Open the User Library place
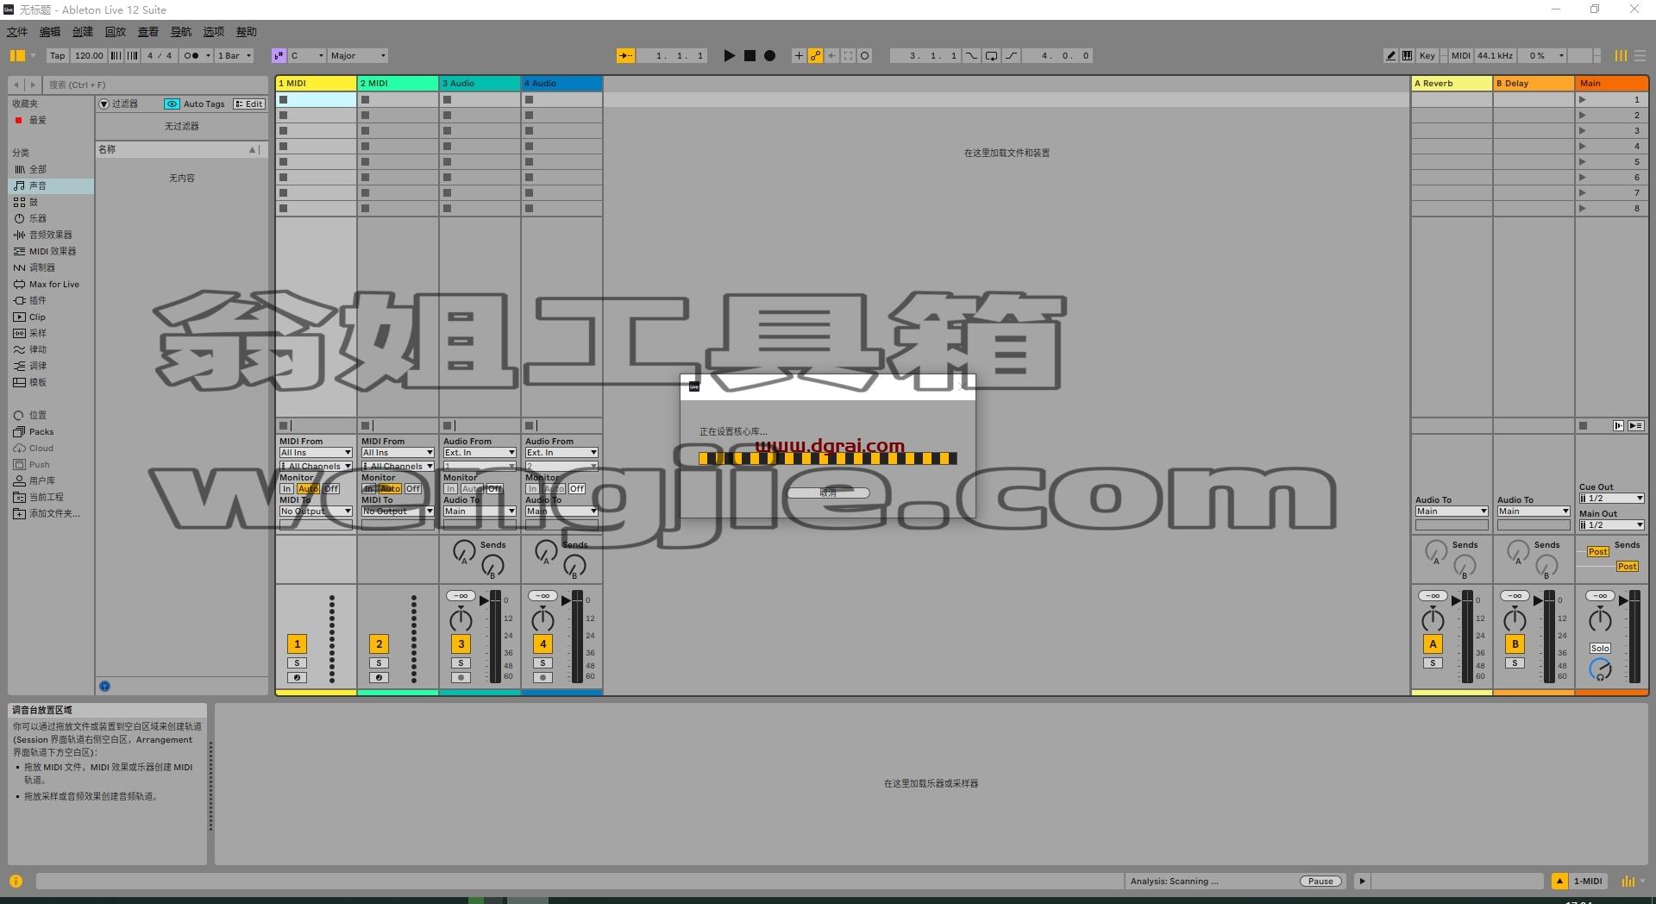The width and height of the screenshot is (1656, 904). click(50, 480)
